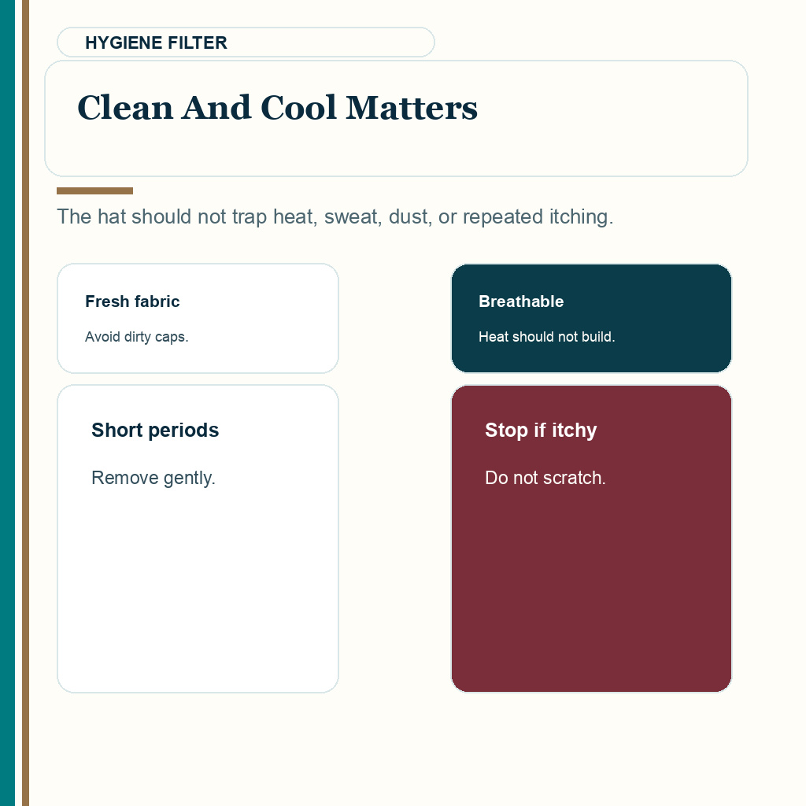Open the Fresh fabric card

click(198, 318)
